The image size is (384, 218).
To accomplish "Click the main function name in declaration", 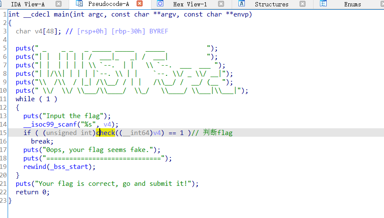I will click(62, 14).
